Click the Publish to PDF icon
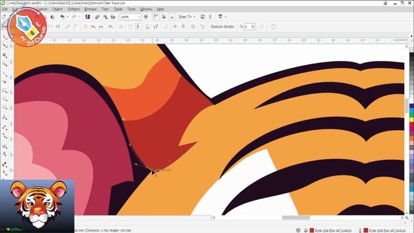Viewport: 414px width, 233px height. (113, 17)
